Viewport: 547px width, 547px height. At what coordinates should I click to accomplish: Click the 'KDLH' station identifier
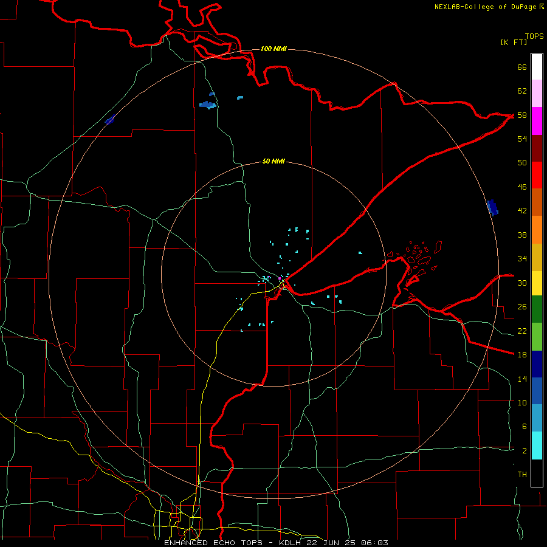(291, 543)
